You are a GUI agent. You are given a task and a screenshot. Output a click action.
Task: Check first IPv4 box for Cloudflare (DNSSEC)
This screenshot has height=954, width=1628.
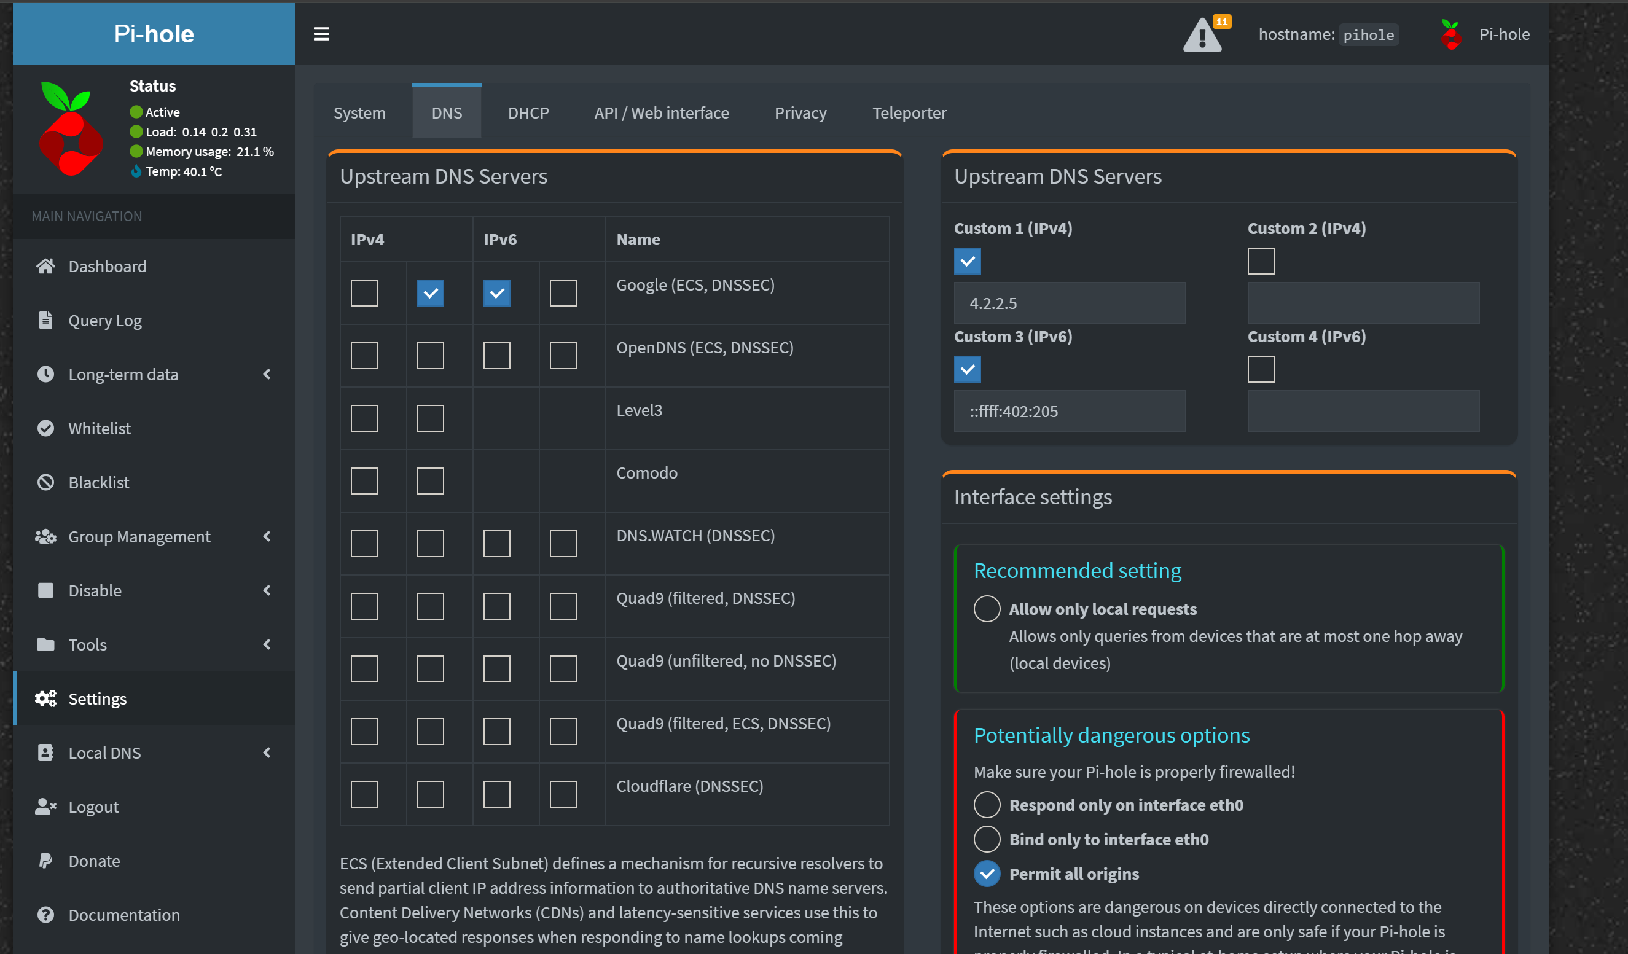pyautogui.click(x=364, y=794)
